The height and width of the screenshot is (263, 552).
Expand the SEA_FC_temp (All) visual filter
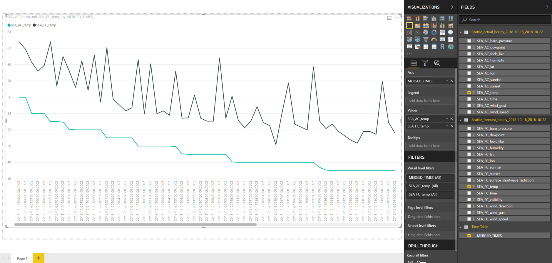tap(430, 195)
